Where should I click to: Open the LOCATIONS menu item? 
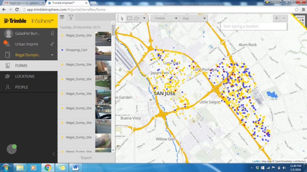(x=29, y=76)
